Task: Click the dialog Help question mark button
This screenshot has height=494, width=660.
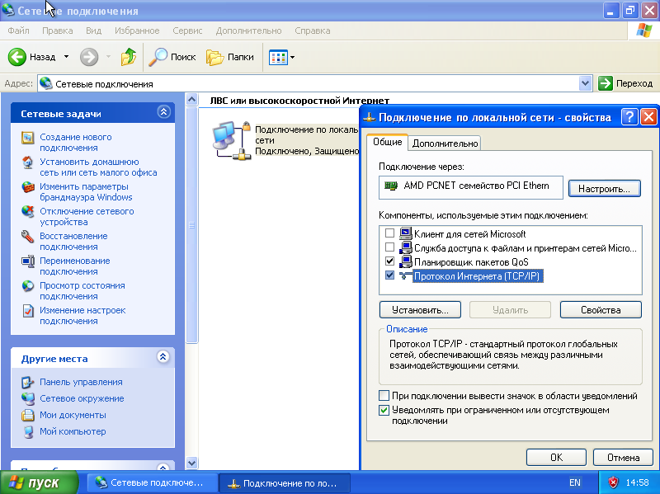Action: coord(629,116)
